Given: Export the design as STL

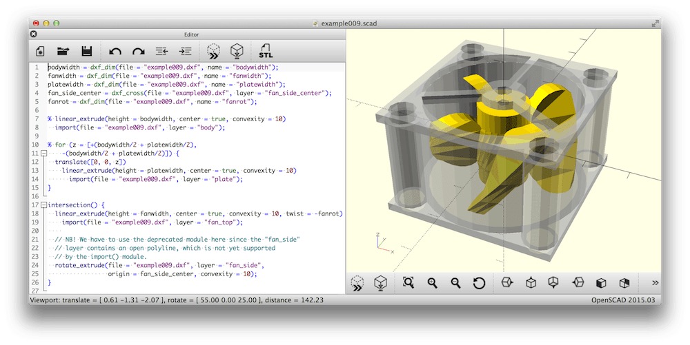Looking at the screenshot, I should (x=266, y=52).
